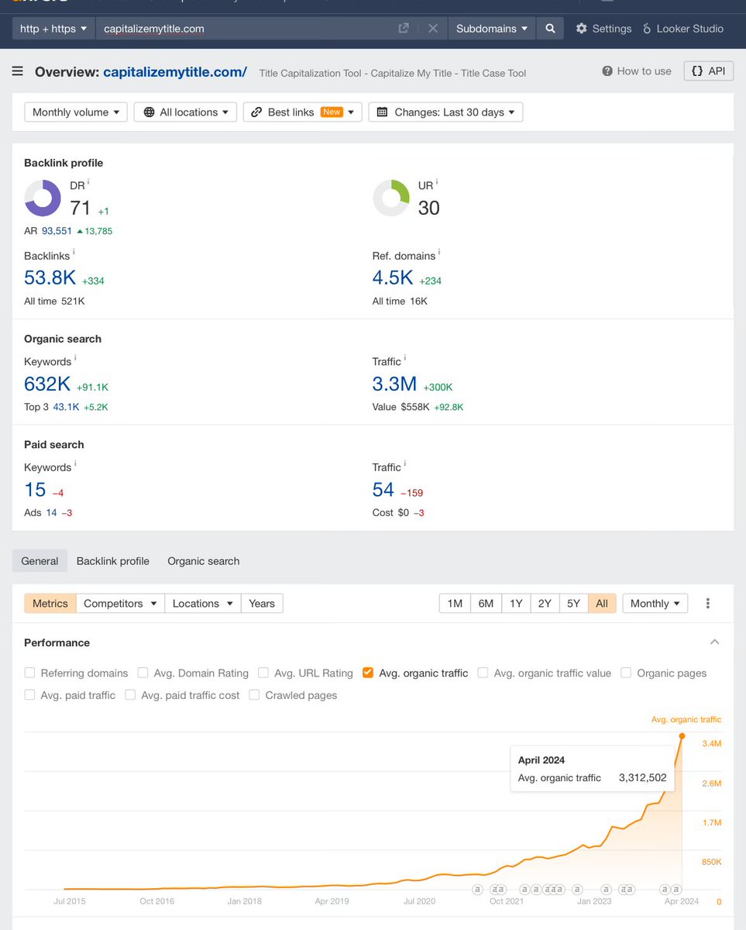The height and width of the screenshot is (930, 746).
Task: Toggle the hamburger sidebar menu
Action: [17, 71]
